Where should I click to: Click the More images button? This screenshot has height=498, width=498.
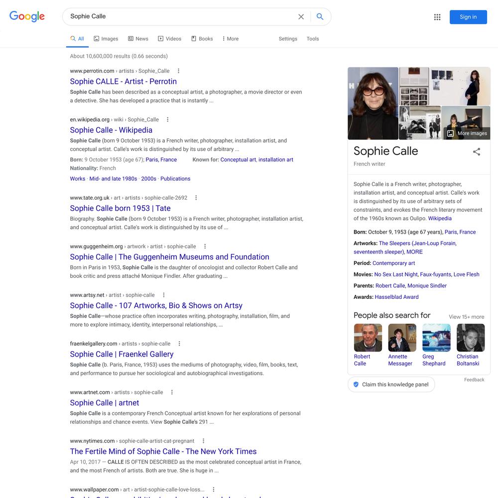pos(467,133)
